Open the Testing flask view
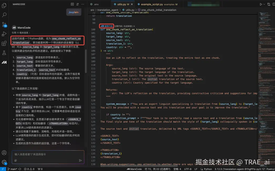This screenshot has width=275, height=171. click(x=4, y=52)
